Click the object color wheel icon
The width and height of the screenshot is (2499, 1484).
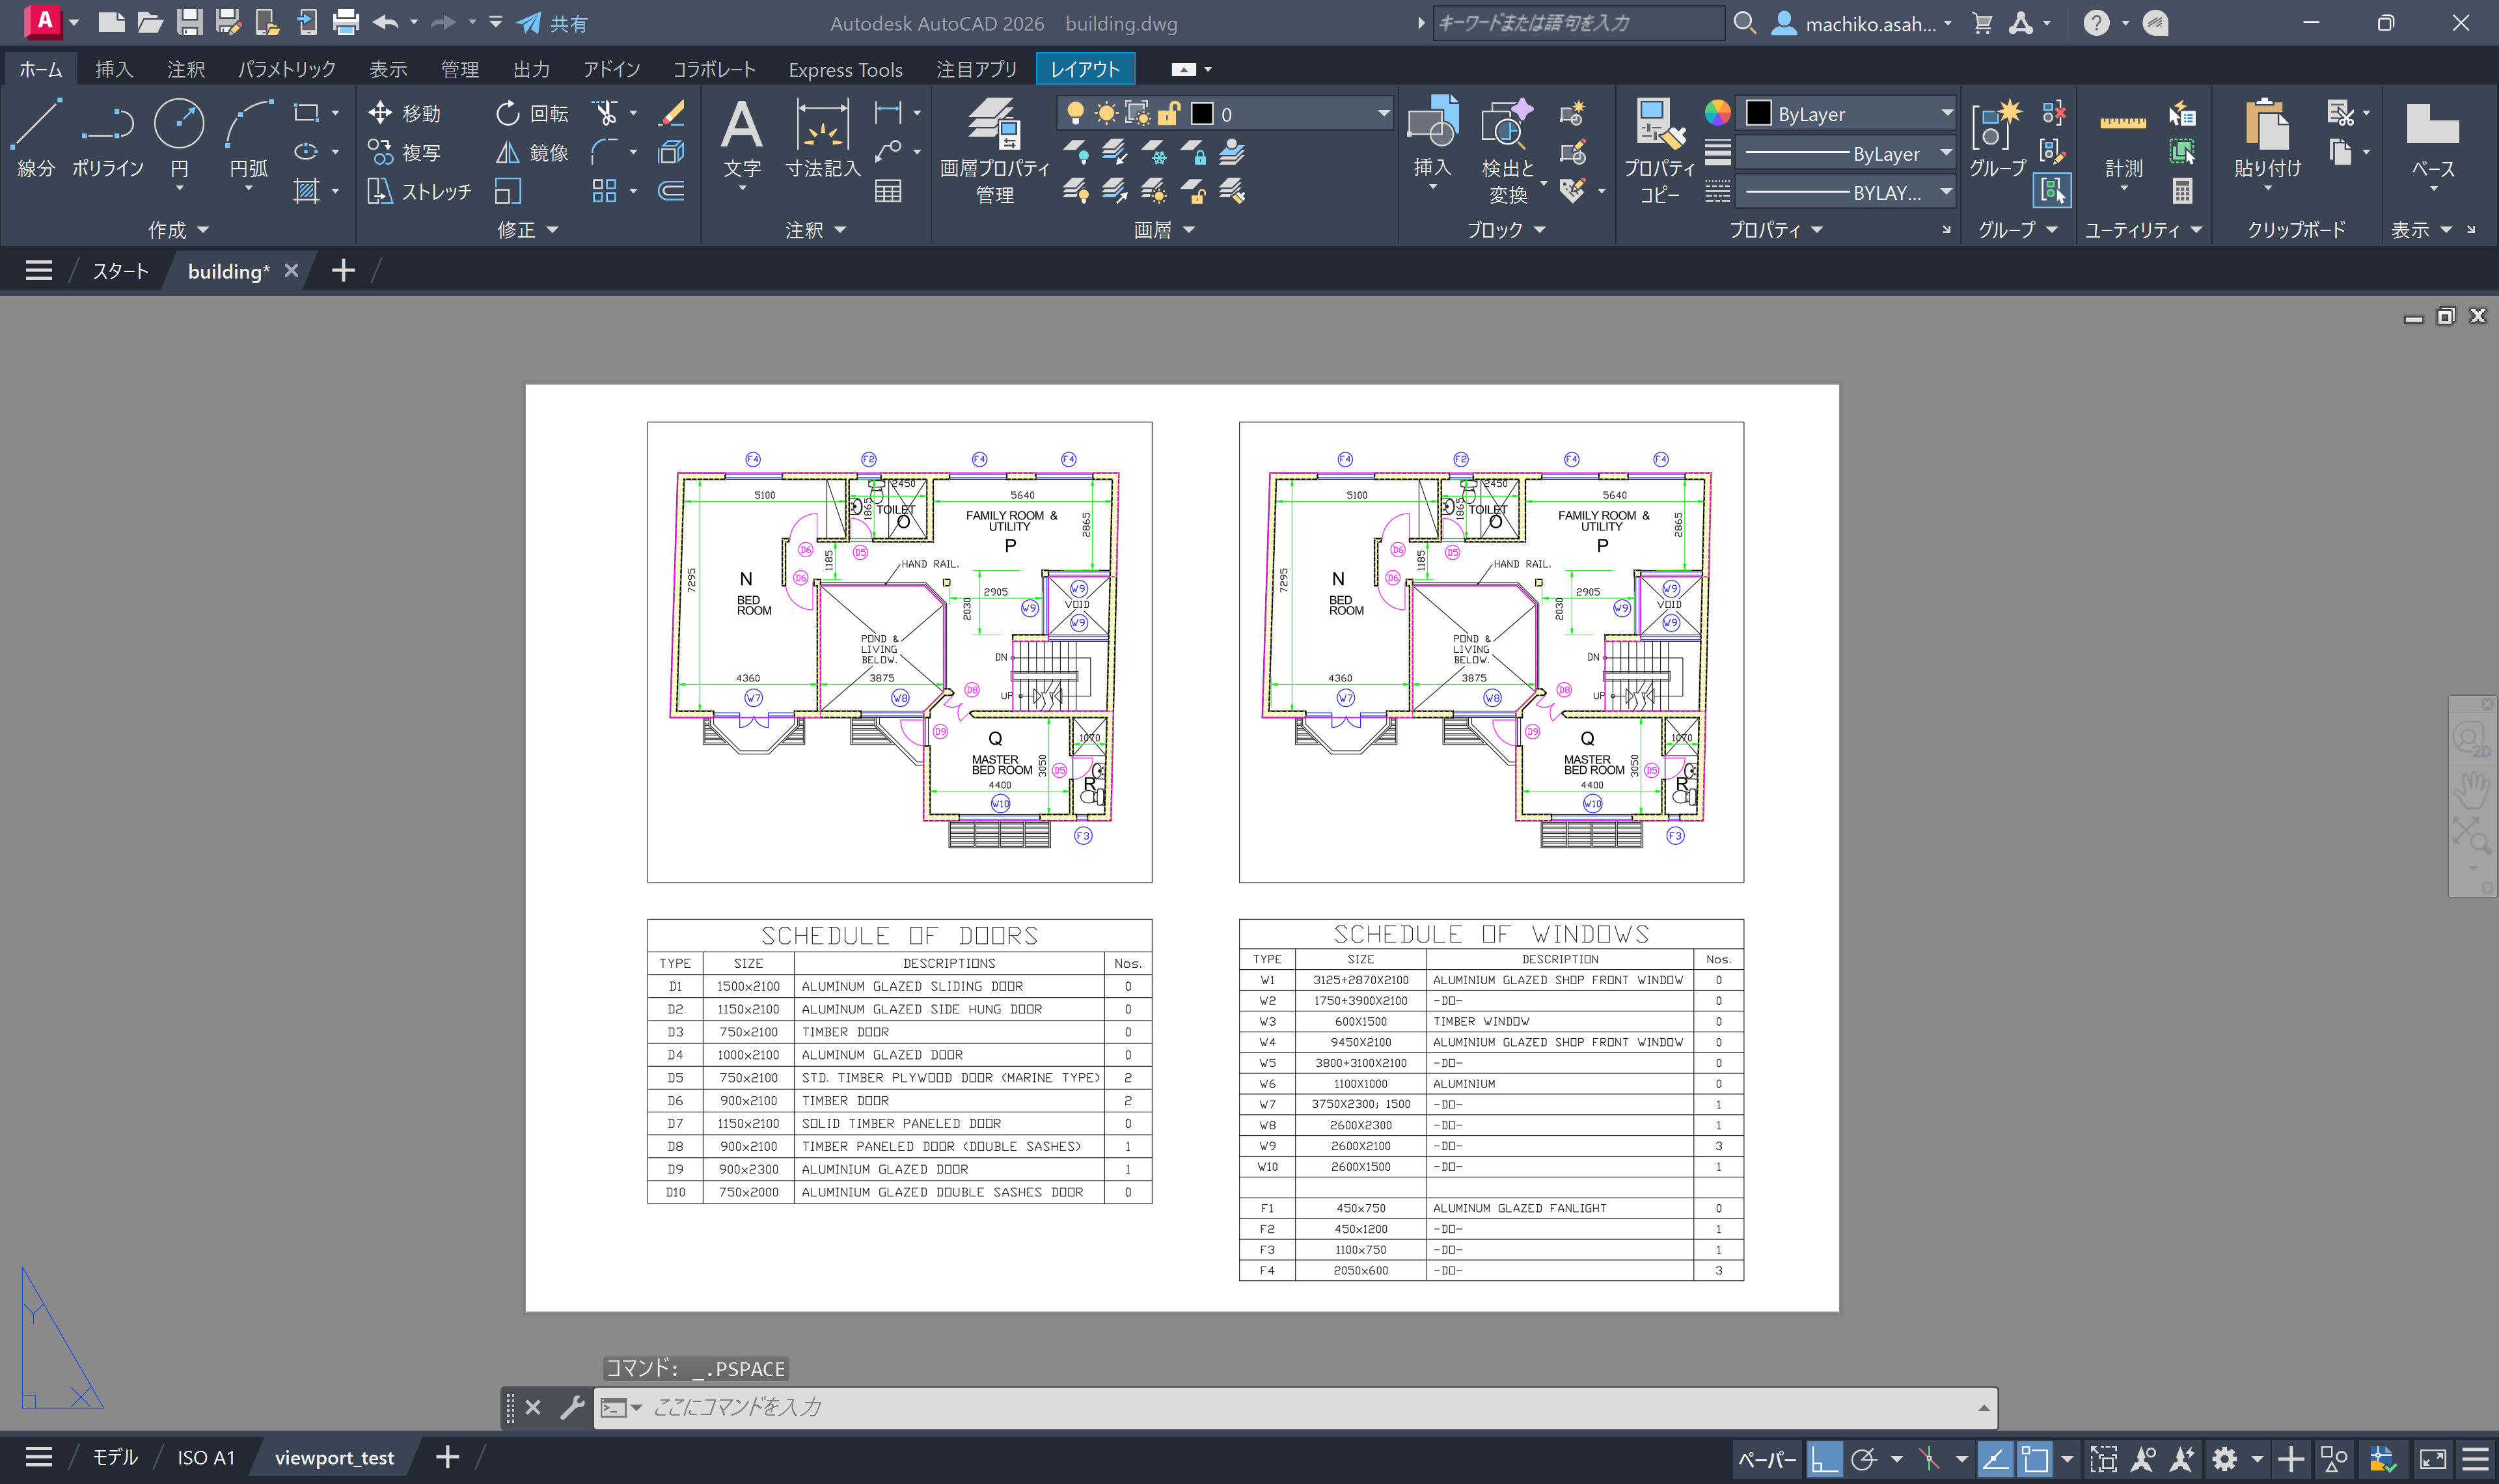(1717, 113)
